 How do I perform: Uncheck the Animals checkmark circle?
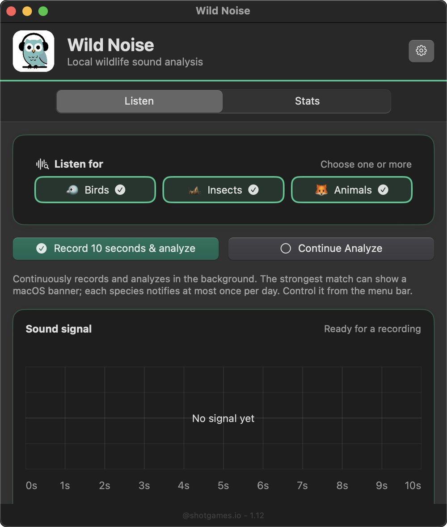(x=383, y=190)
